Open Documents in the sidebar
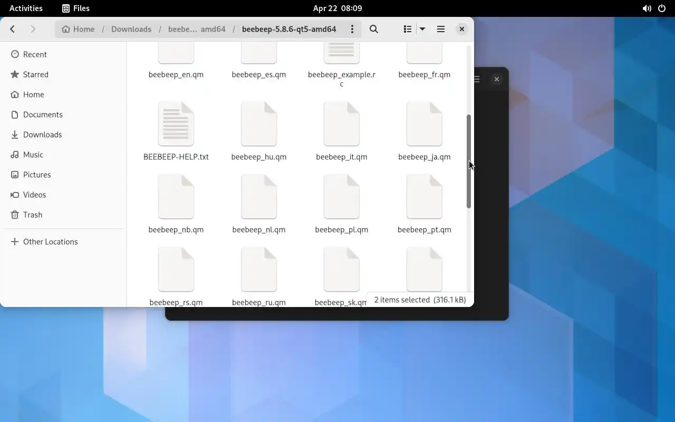This screenshot has width=675, height=422. point(63,114)
